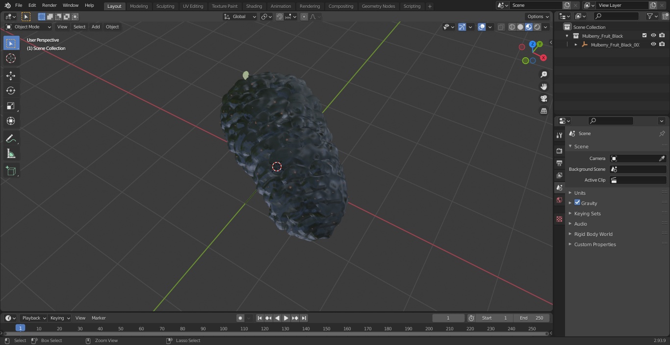This screenshot has height=345, width=670.
Task: Select the Add Cube tool
Action: (x=11, y=171)
